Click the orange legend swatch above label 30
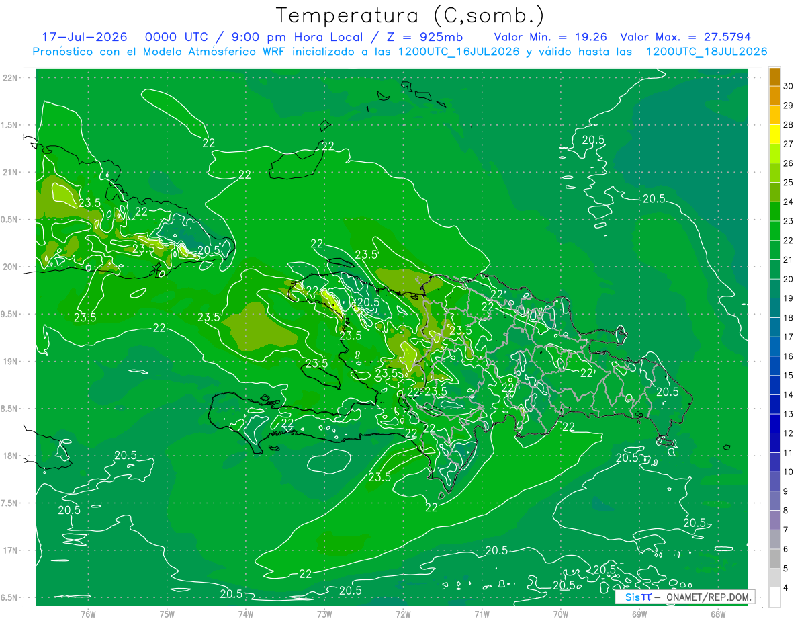The height and width of the screenshot is (623, 806). 774,77
